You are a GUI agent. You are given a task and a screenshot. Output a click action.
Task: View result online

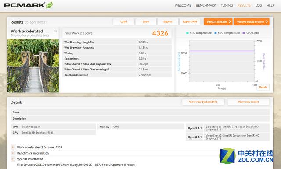point(252,21)
